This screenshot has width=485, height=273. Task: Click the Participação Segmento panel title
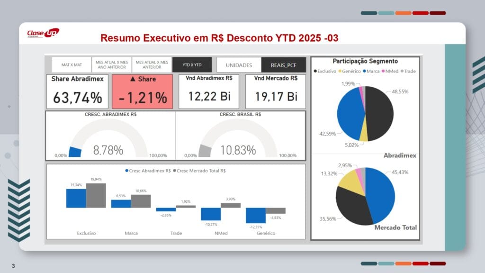click(x=365, y=61)
